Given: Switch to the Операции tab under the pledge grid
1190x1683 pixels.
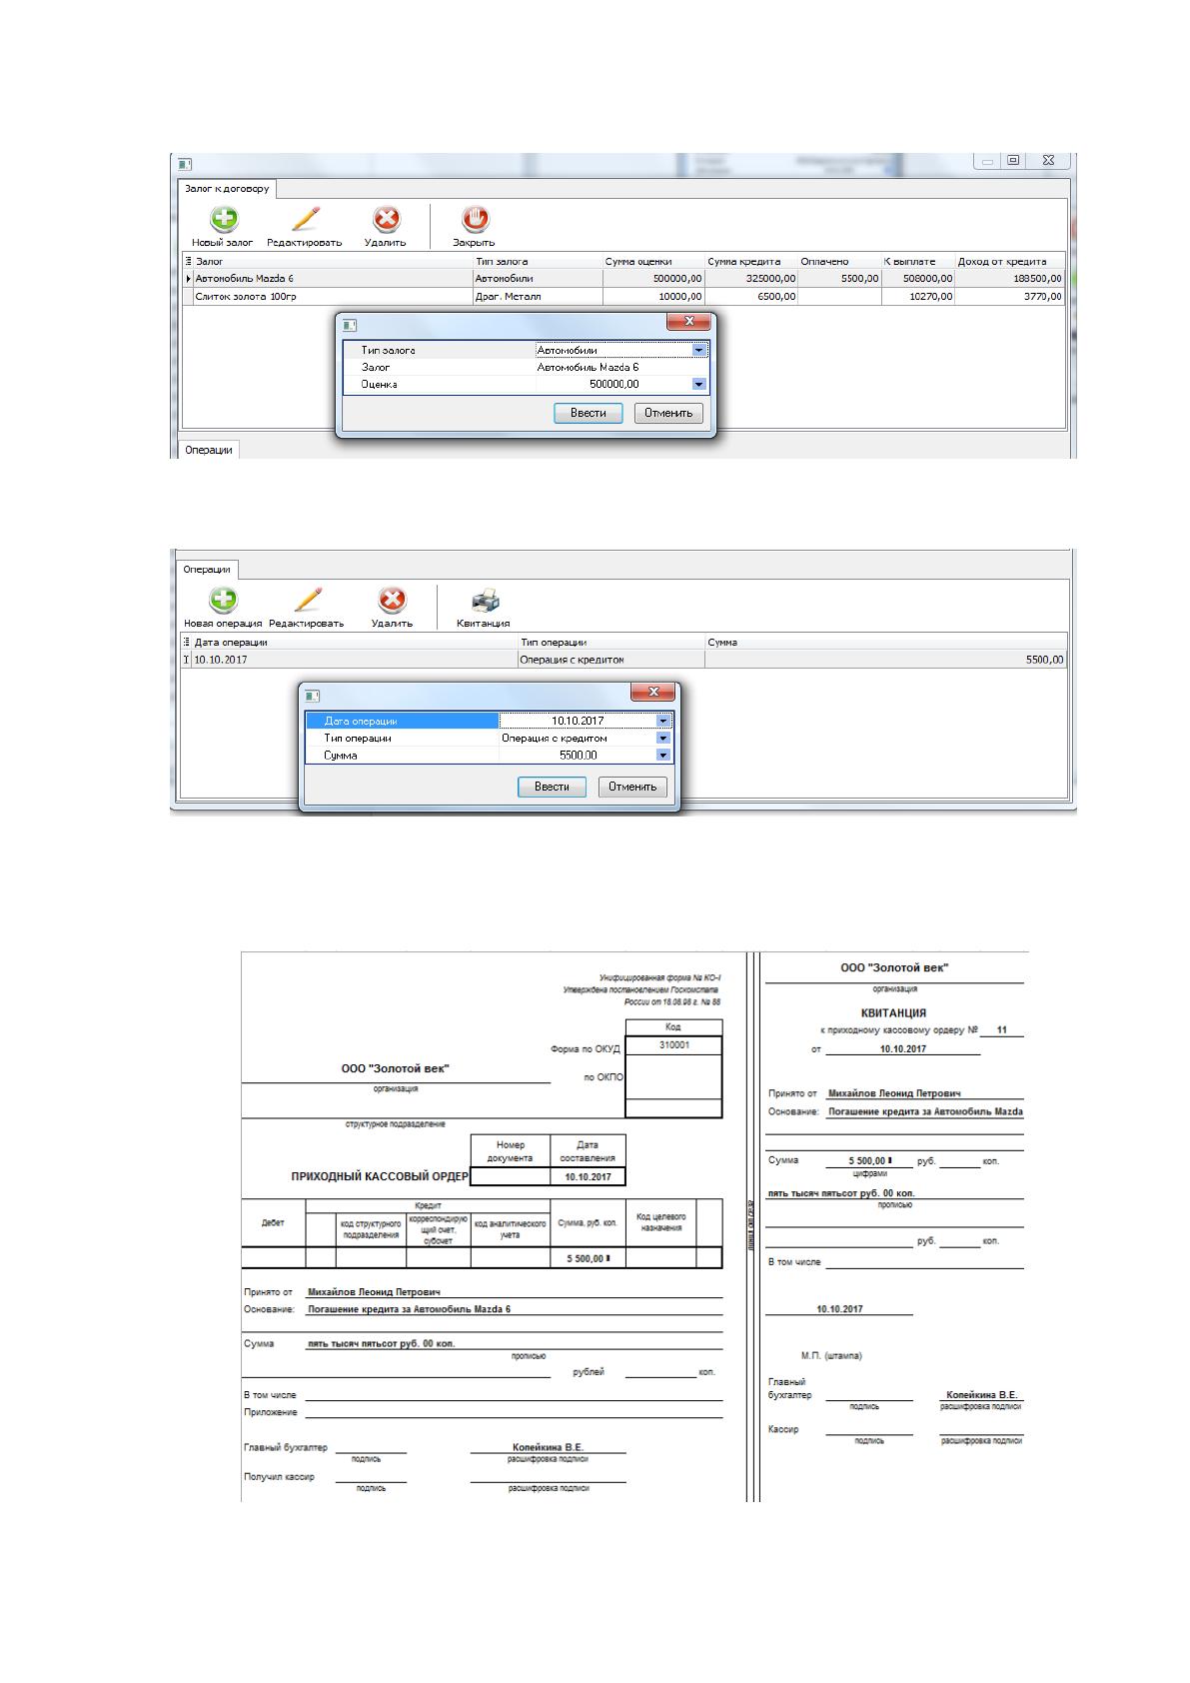Looking at the screenshot, I should tap(209, 450).
